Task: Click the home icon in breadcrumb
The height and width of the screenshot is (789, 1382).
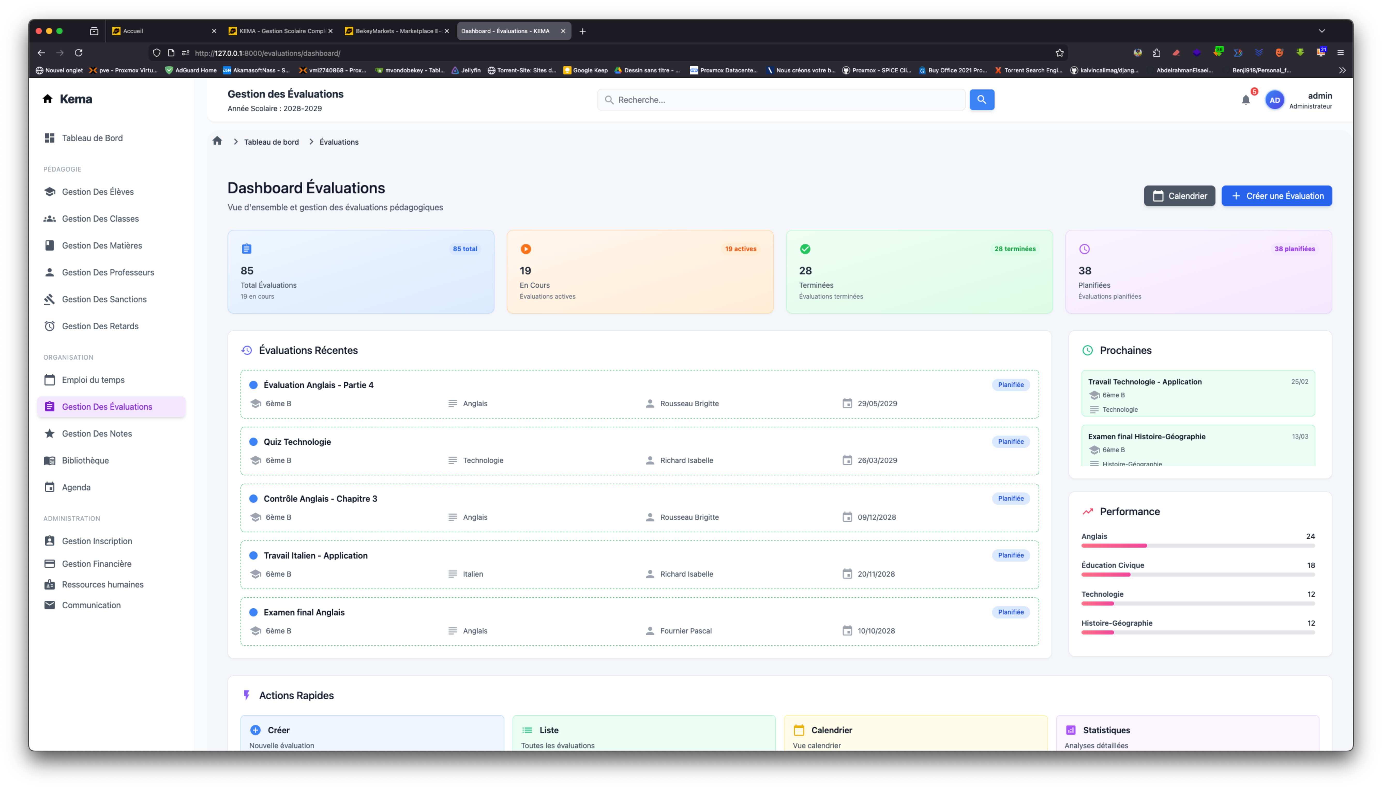Action: click(x=217, y=141)
